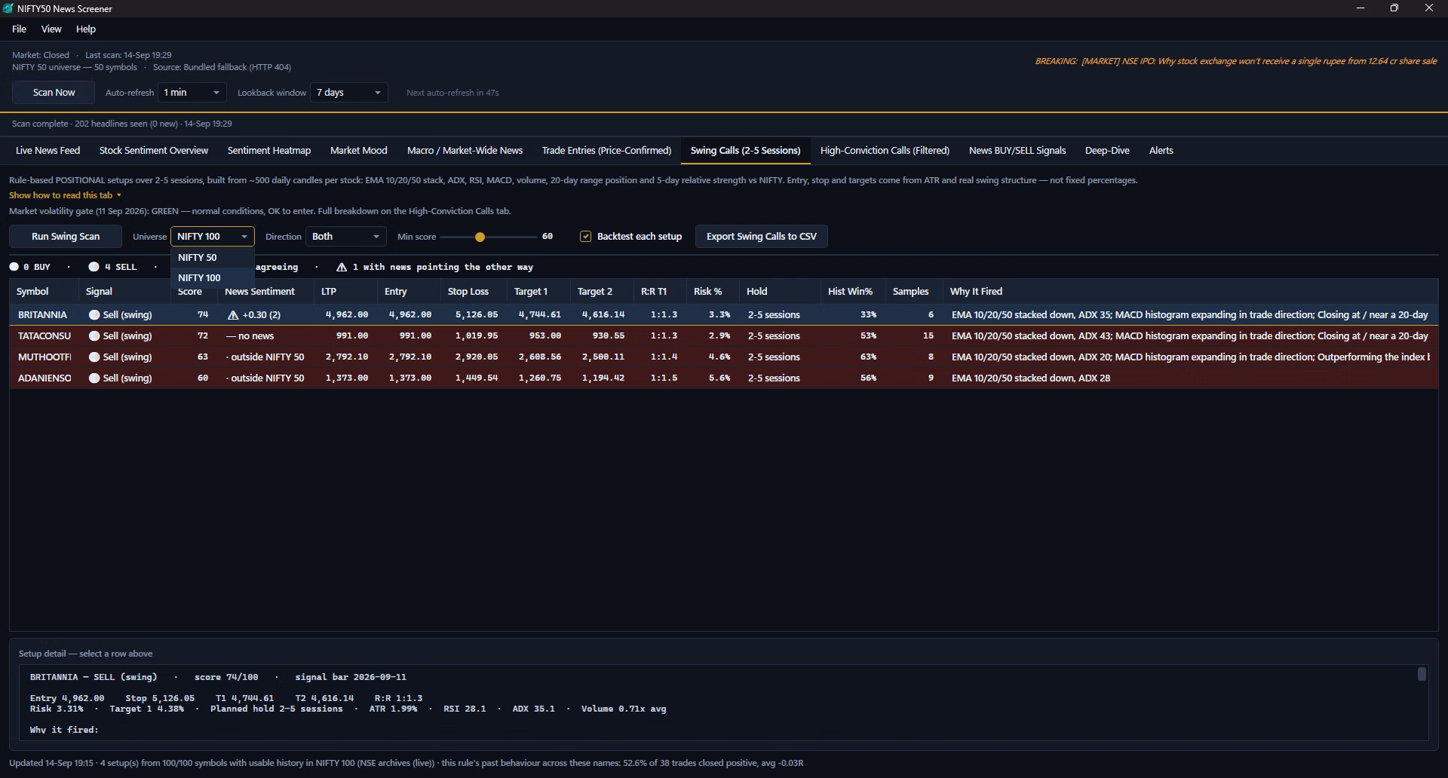1448x778 pixels.
Task: Select the TATACONSU symbol cell
Action: (x=44, y=336)
